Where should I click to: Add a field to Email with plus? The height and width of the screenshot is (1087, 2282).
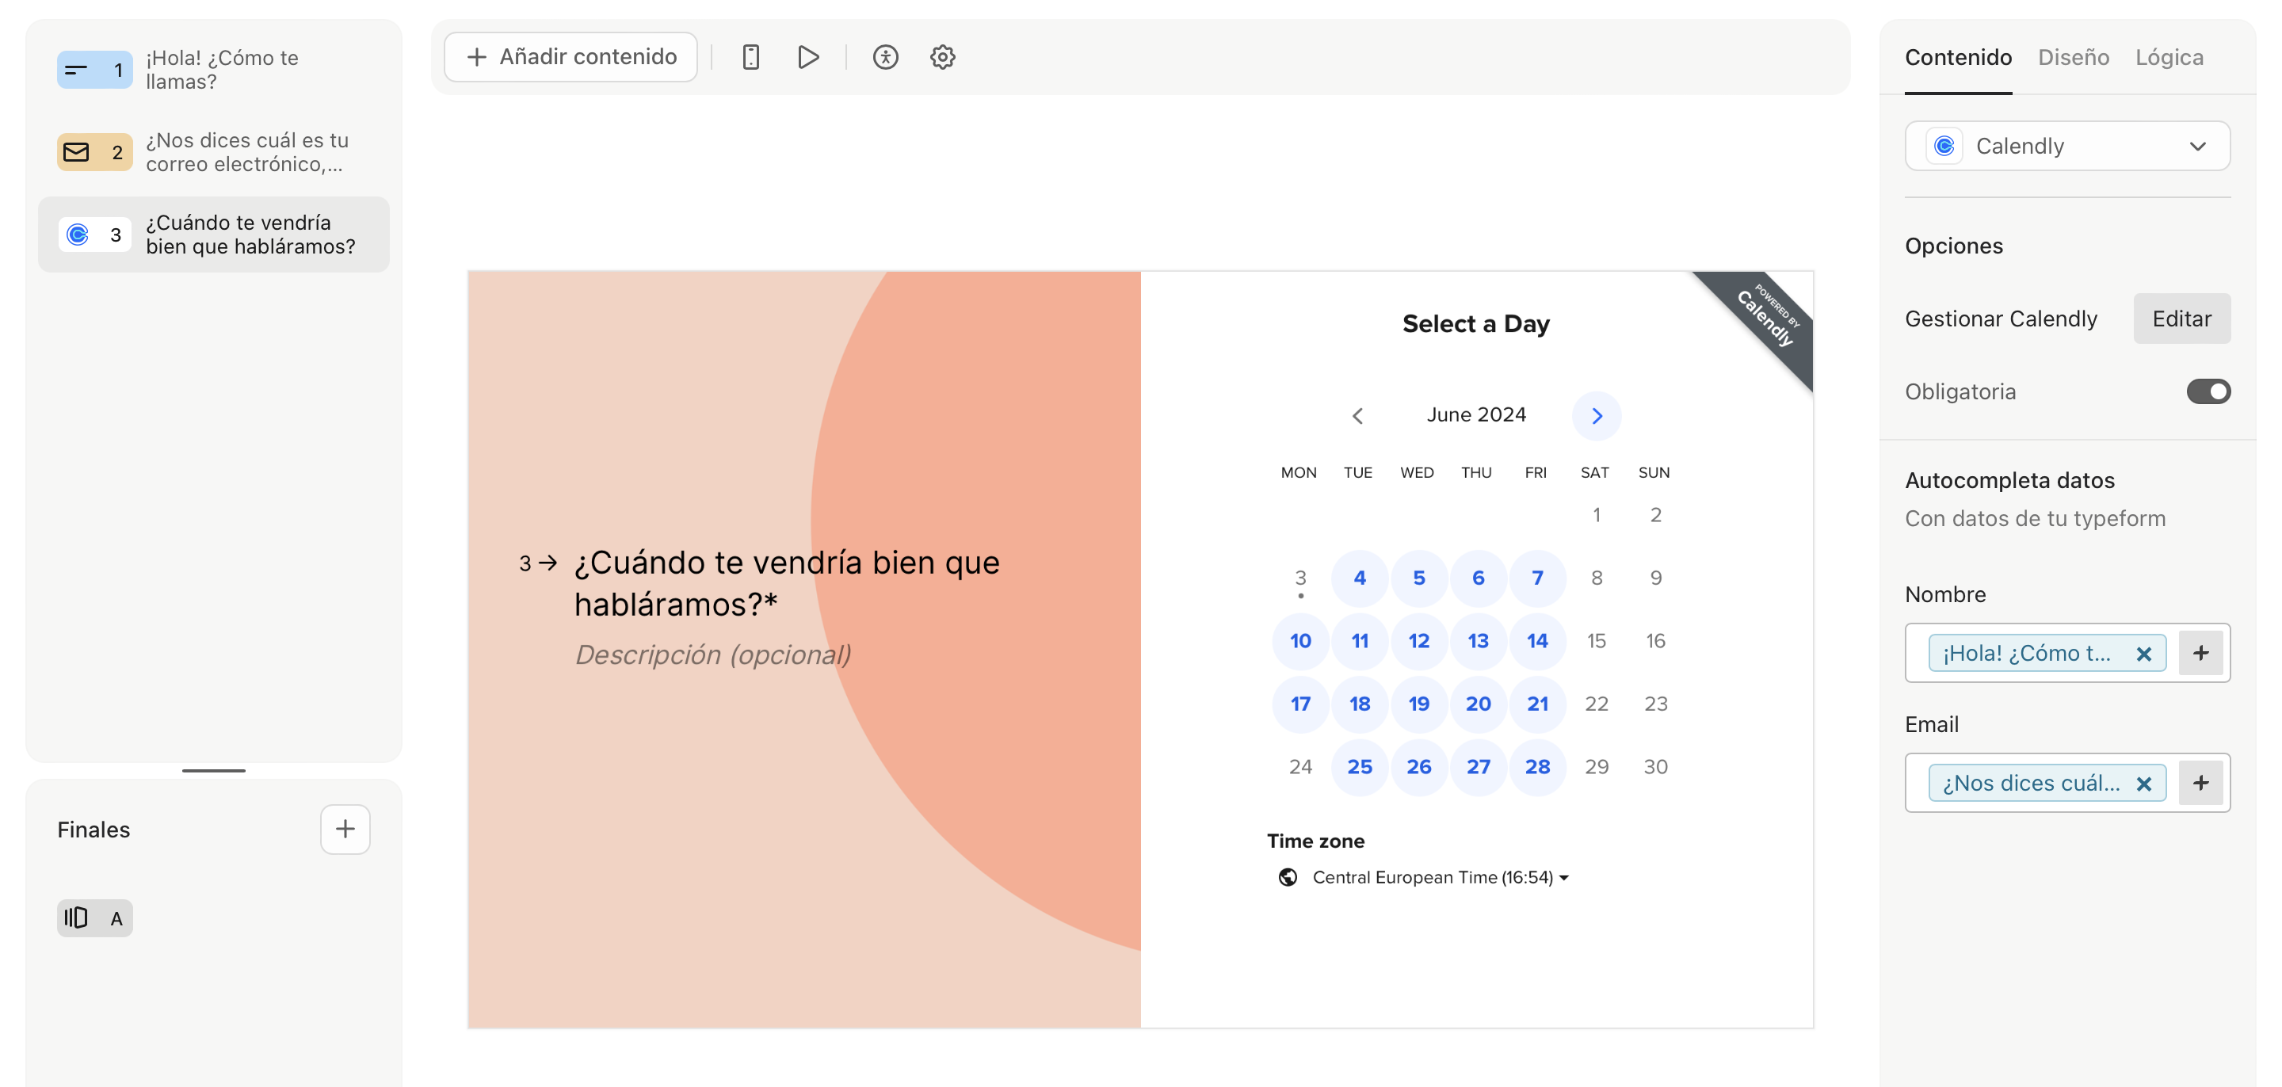[x=2200, y=783]
